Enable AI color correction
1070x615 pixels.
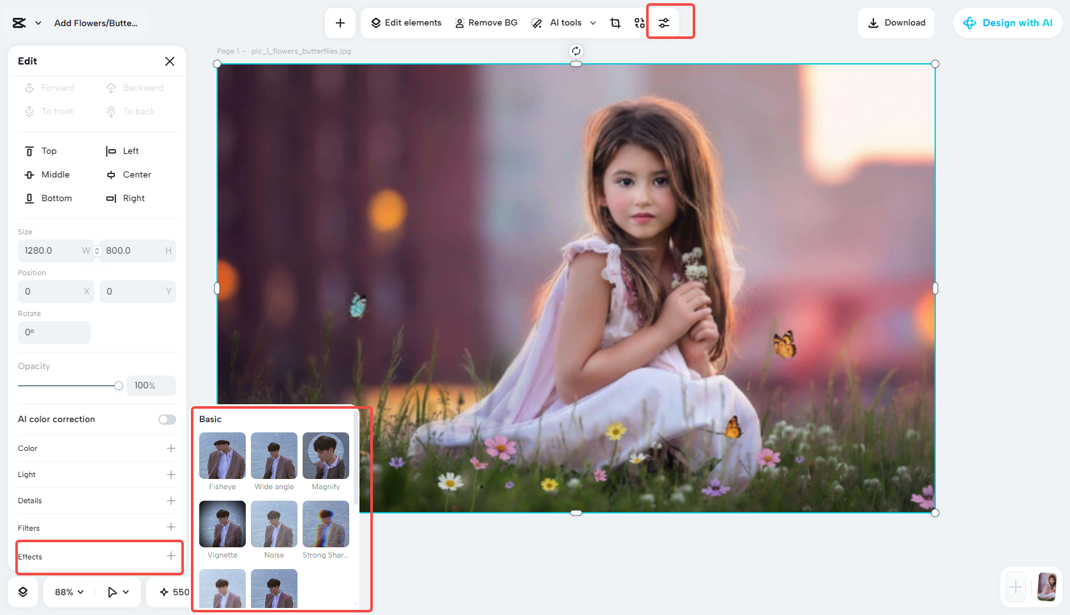167,420
